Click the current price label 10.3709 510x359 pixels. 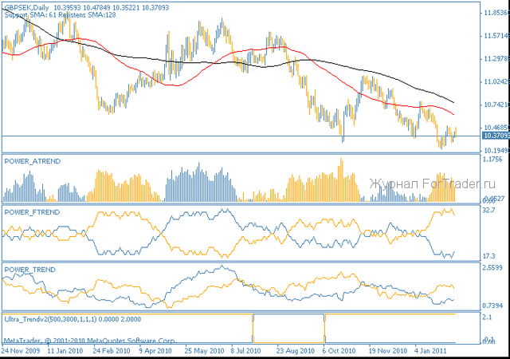pos(496,135)
